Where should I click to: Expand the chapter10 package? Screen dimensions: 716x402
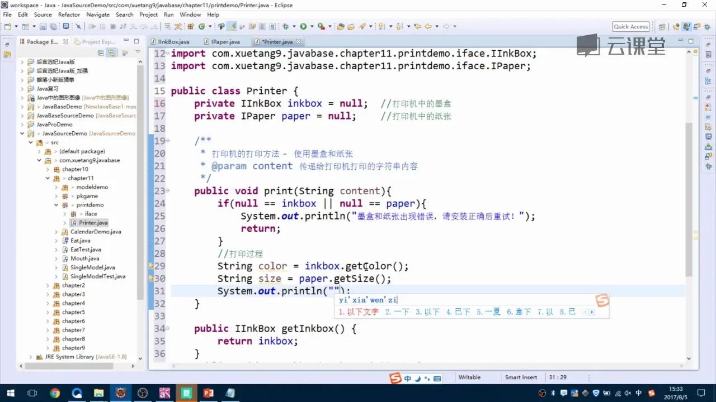click(48, 169)
